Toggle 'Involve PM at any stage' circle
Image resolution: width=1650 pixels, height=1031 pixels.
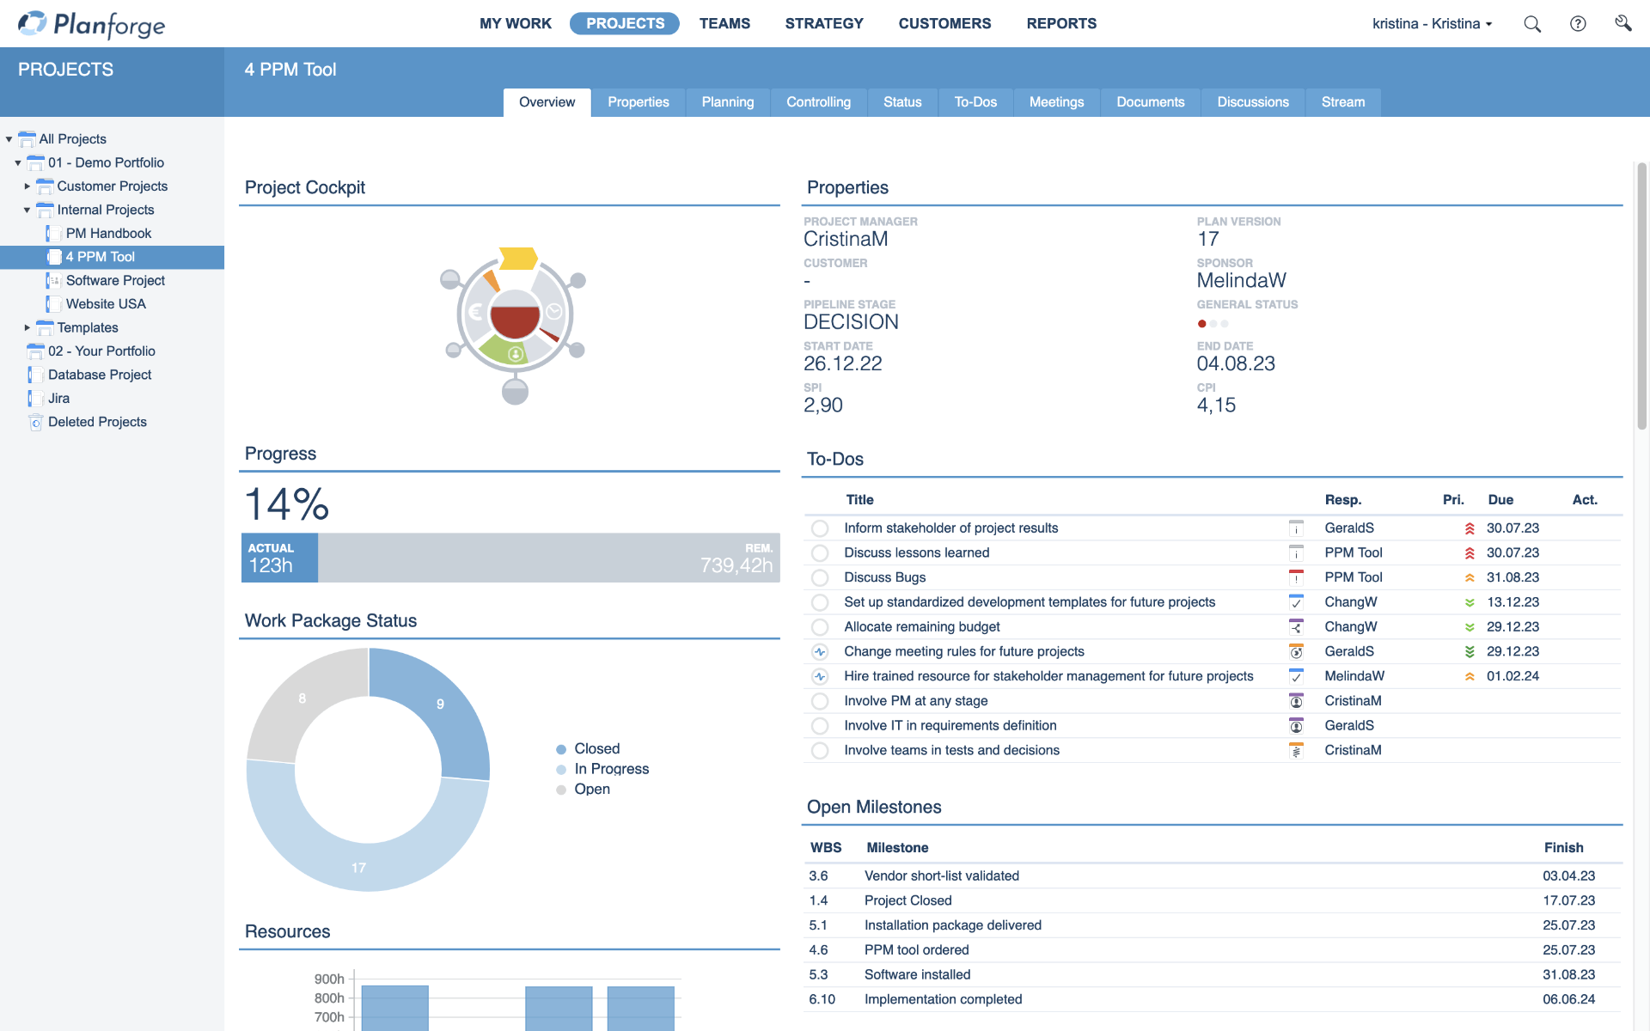point(820,701)
